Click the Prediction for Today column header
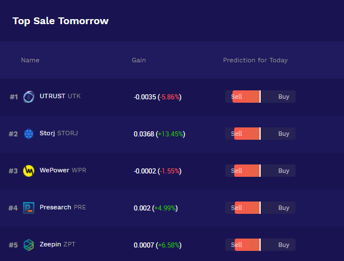Image resolution: width=344 pixels, height=261 pixels. point(256,60)
